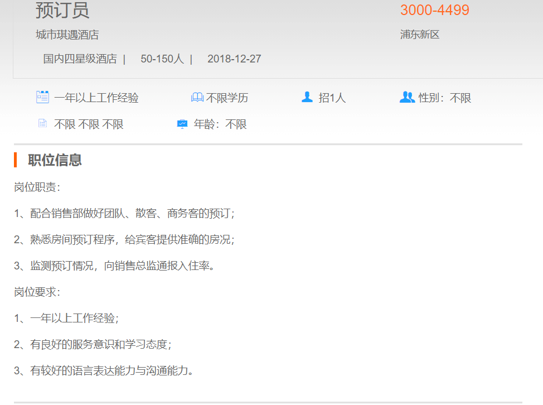Click the 岗位职责 subheading
Viewport: 543px width, 405px height.
(x=37, y=187)
